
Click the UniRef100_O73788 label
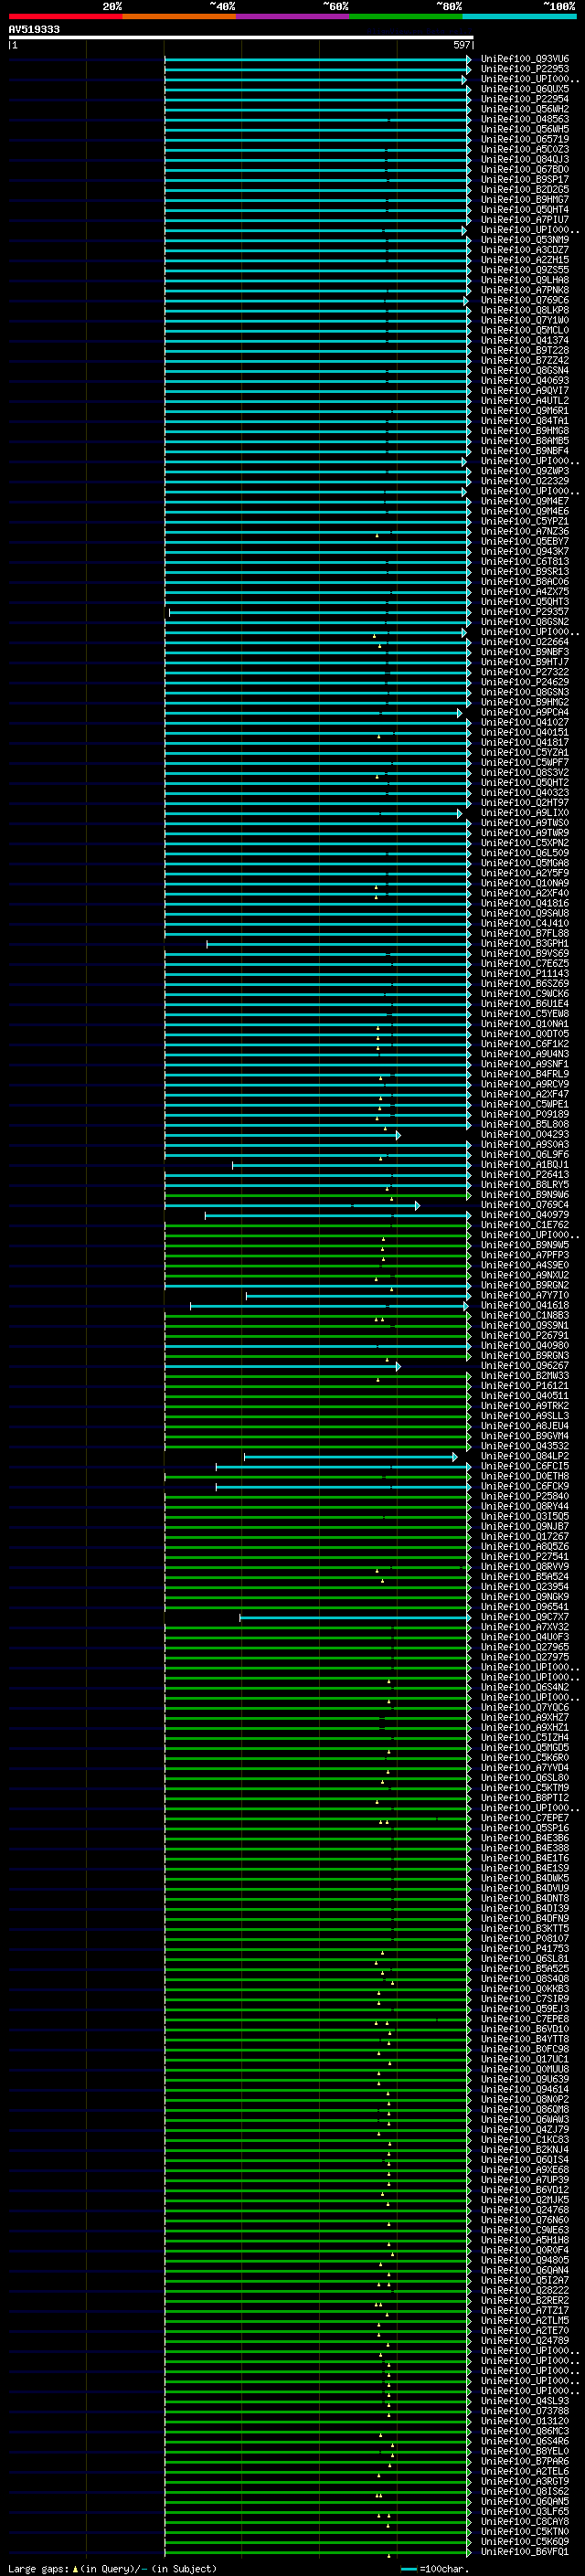[524, 2411]
